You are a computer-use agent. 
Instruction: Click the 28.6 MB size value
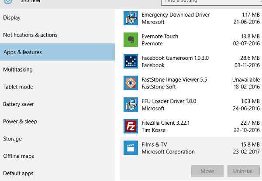[250, 58]
